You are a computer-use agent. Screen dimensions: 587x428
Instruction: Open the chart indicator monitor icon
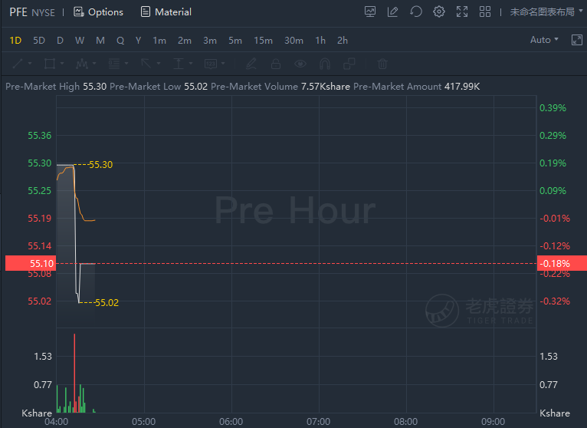pyautogui.click(x=370, y=12)
